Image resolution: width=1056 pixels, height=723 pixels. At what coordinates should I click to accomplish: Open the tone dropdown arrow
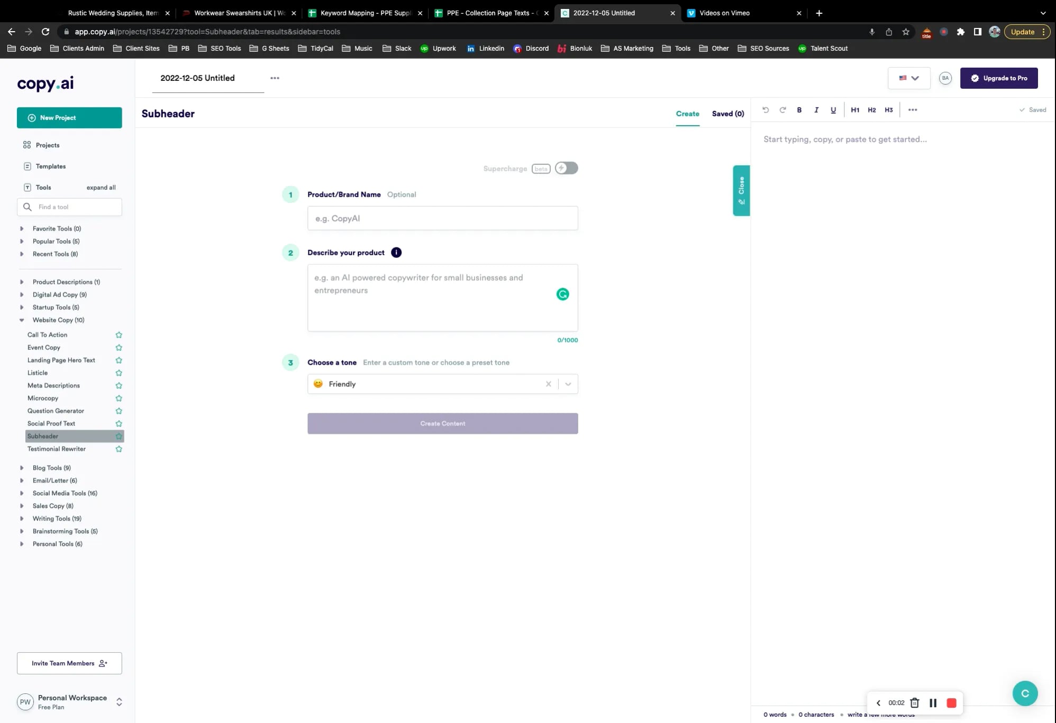tap(568, 384)
